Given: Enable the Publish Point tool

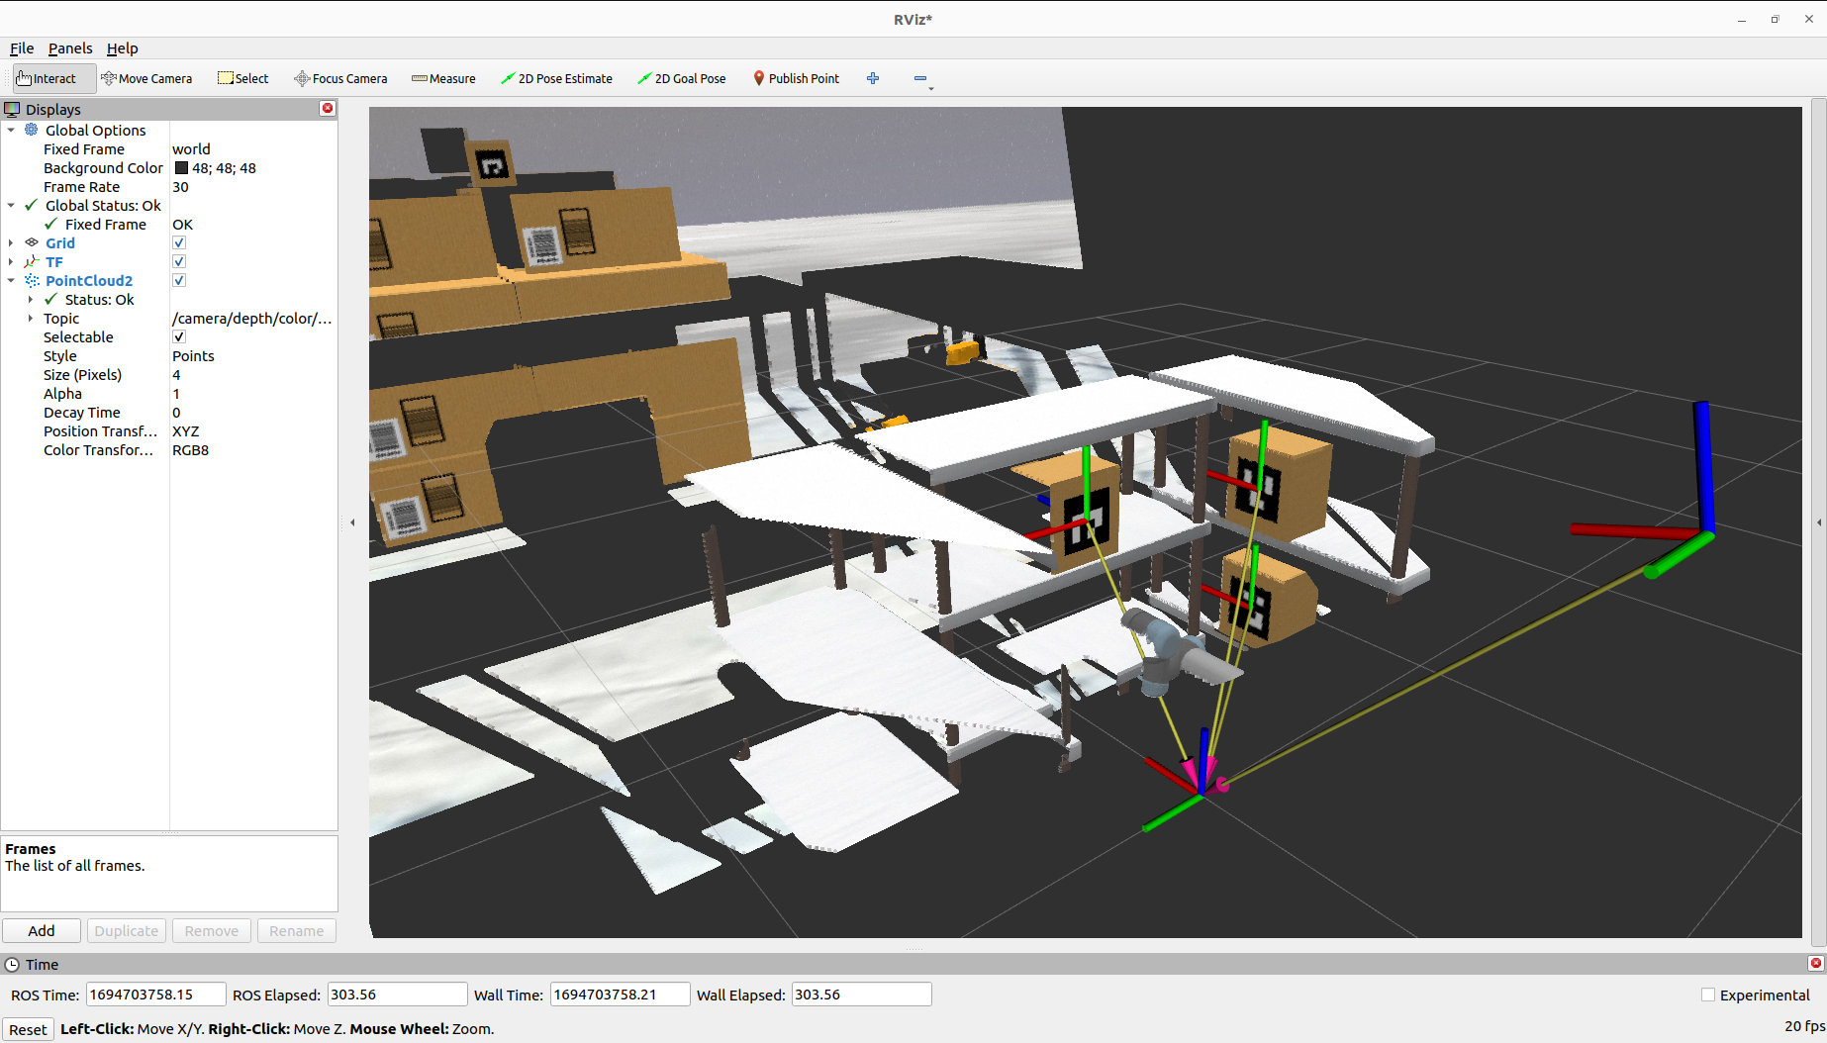Looking at the screenshot, I should point(796,79).
